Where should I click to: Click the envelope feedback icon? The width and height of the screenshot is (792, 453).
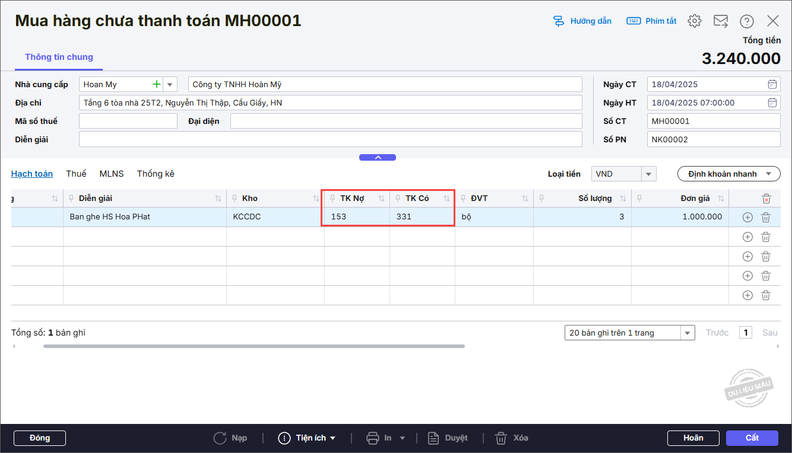click(x=720, y=21)
